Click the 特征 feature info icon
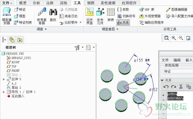The image size is (193, 119). click(x=16, y=10)
